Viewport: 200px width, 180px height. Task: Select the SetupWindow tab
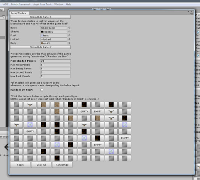pyautogui.click(x=19, y=13)
